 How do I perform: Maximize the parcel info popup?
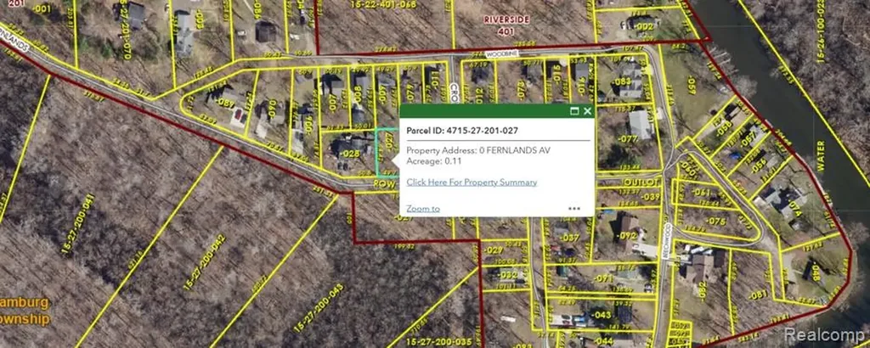pos(575,111)
